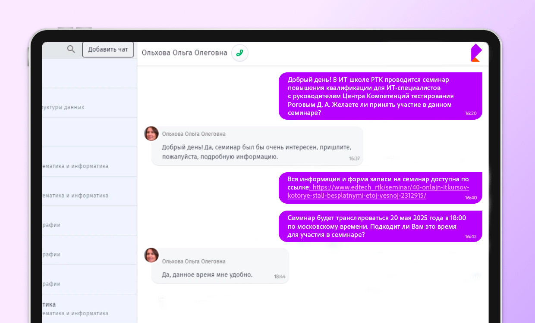
Task: Open the avatar beside the 18:44 reply
Action: pyautogui.click(x=151, y=255)
